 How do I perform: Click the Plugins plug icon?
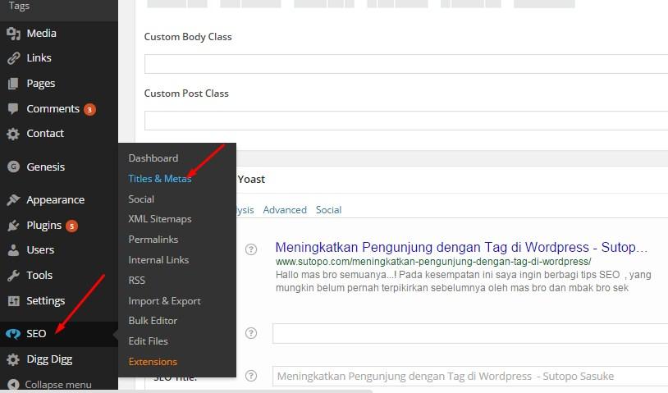click(13, 226)
